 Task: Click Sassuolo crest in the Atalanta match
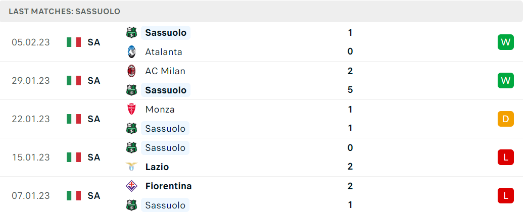pyautogui.click(x=131, y=33)
